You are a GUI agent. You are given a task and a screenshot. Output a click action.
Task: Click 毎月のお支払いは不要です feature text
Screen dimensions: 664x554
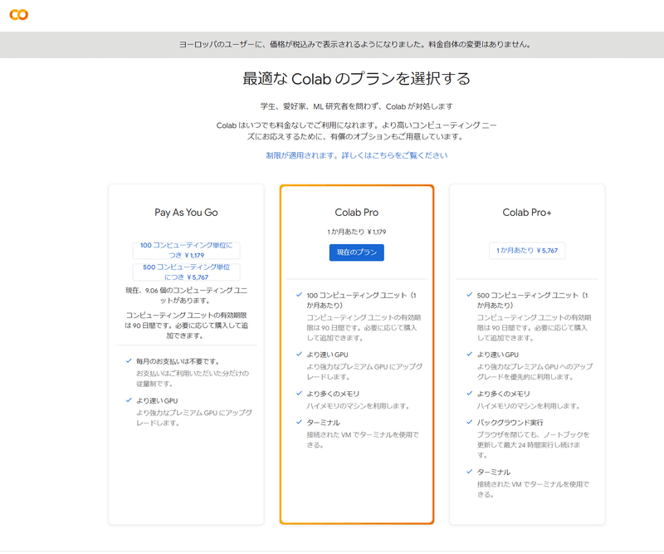178,361
